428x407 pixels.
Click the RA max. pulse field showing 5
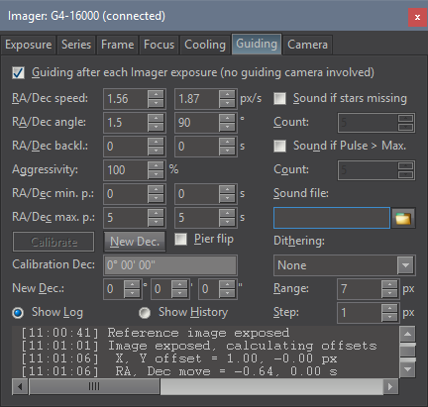click(126, 218)
